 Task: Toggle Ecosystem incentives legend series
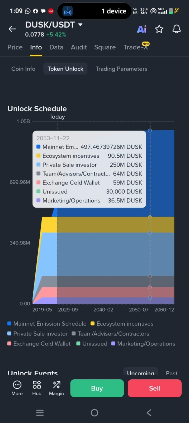point(122,324)
